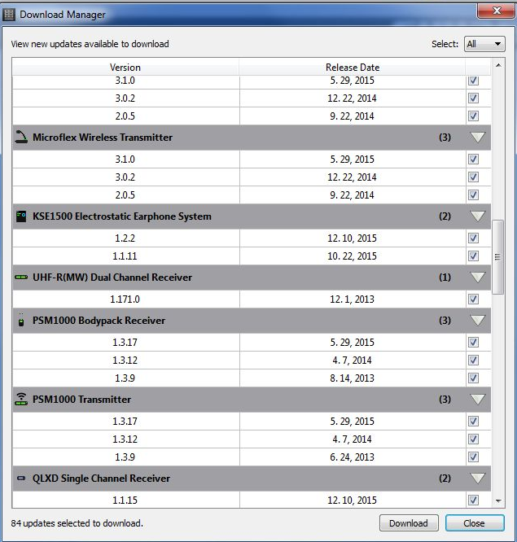Uncheck PSM1000 Bodypack Receiver version 1.3.9

pos(473,378)
